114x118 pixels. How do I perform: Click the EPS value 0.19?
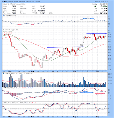point(43,9)
